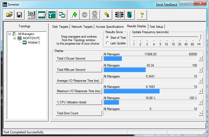Click the Maximum Response Time progress bar
Screen dimensions: 209x137
click(x=150, y=91)
